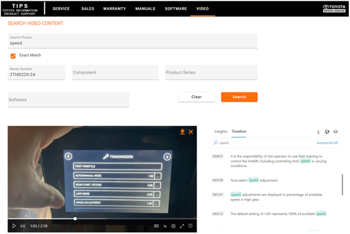Switch to the Insights tab
Screen dimensions: 350x234
221,131
